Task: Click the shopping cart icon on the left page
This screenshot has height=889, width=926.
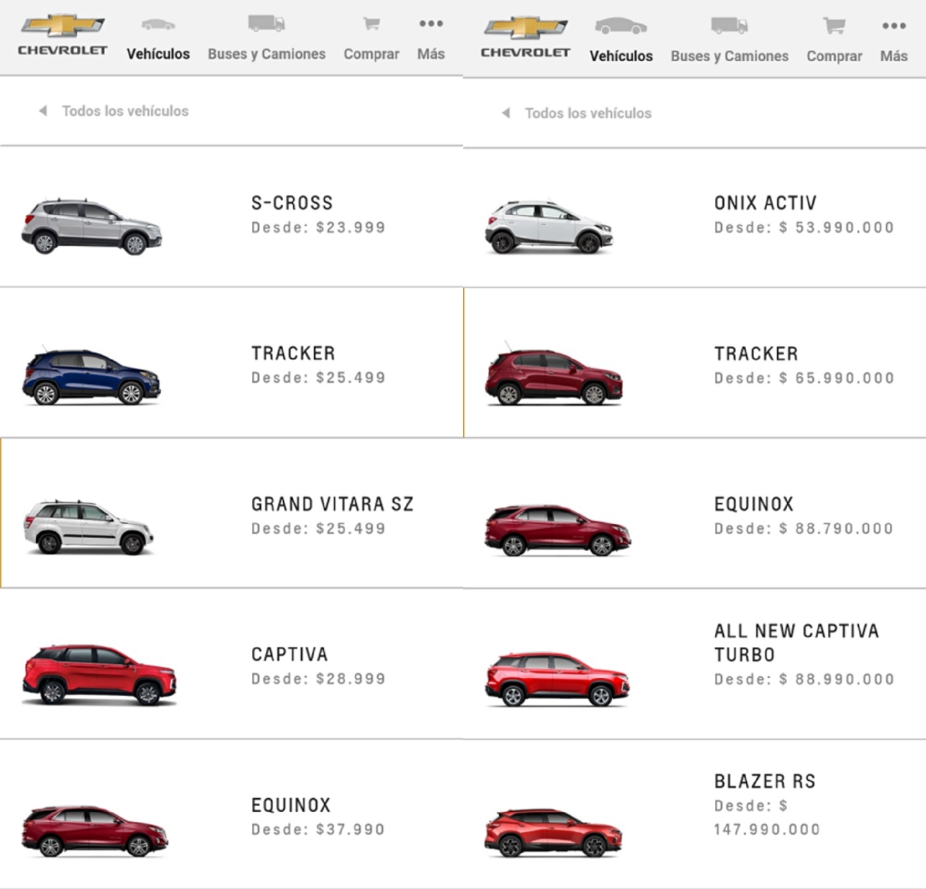Action: (x=372, y=24)
